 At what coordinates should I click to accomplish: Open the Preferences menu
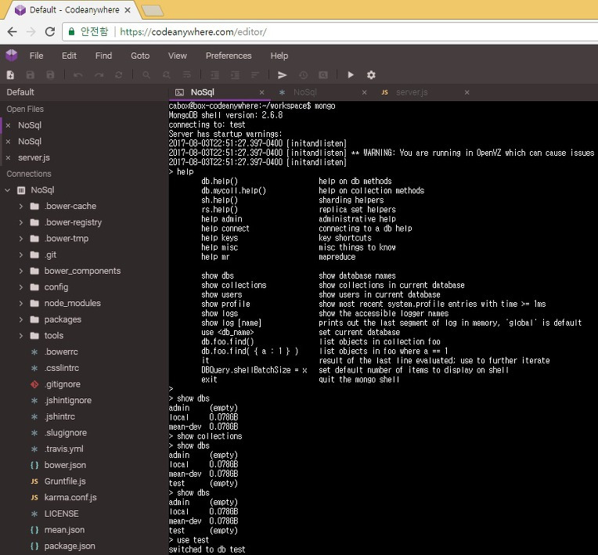229,56
